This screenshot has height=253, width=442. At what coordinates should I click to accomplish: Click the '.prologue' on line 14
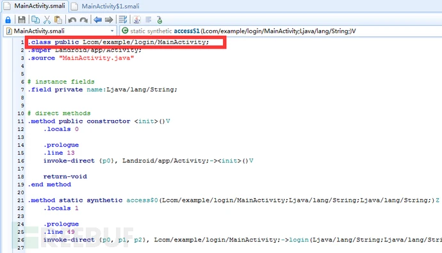(x=61, y=145)
